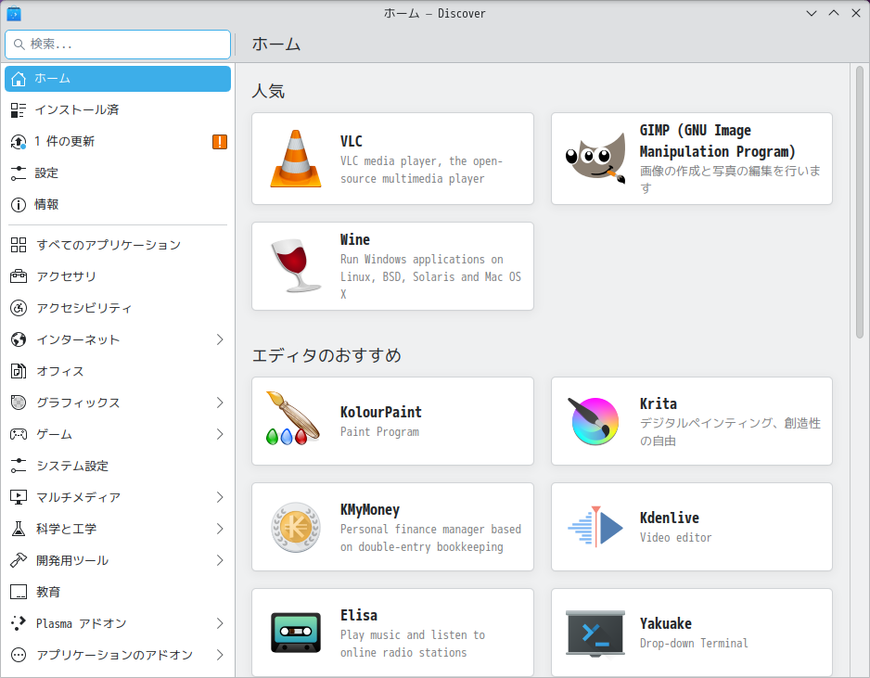The image size is (870, 678).
Task: Click the KMyMoney title text
Action: coord(370,510)
